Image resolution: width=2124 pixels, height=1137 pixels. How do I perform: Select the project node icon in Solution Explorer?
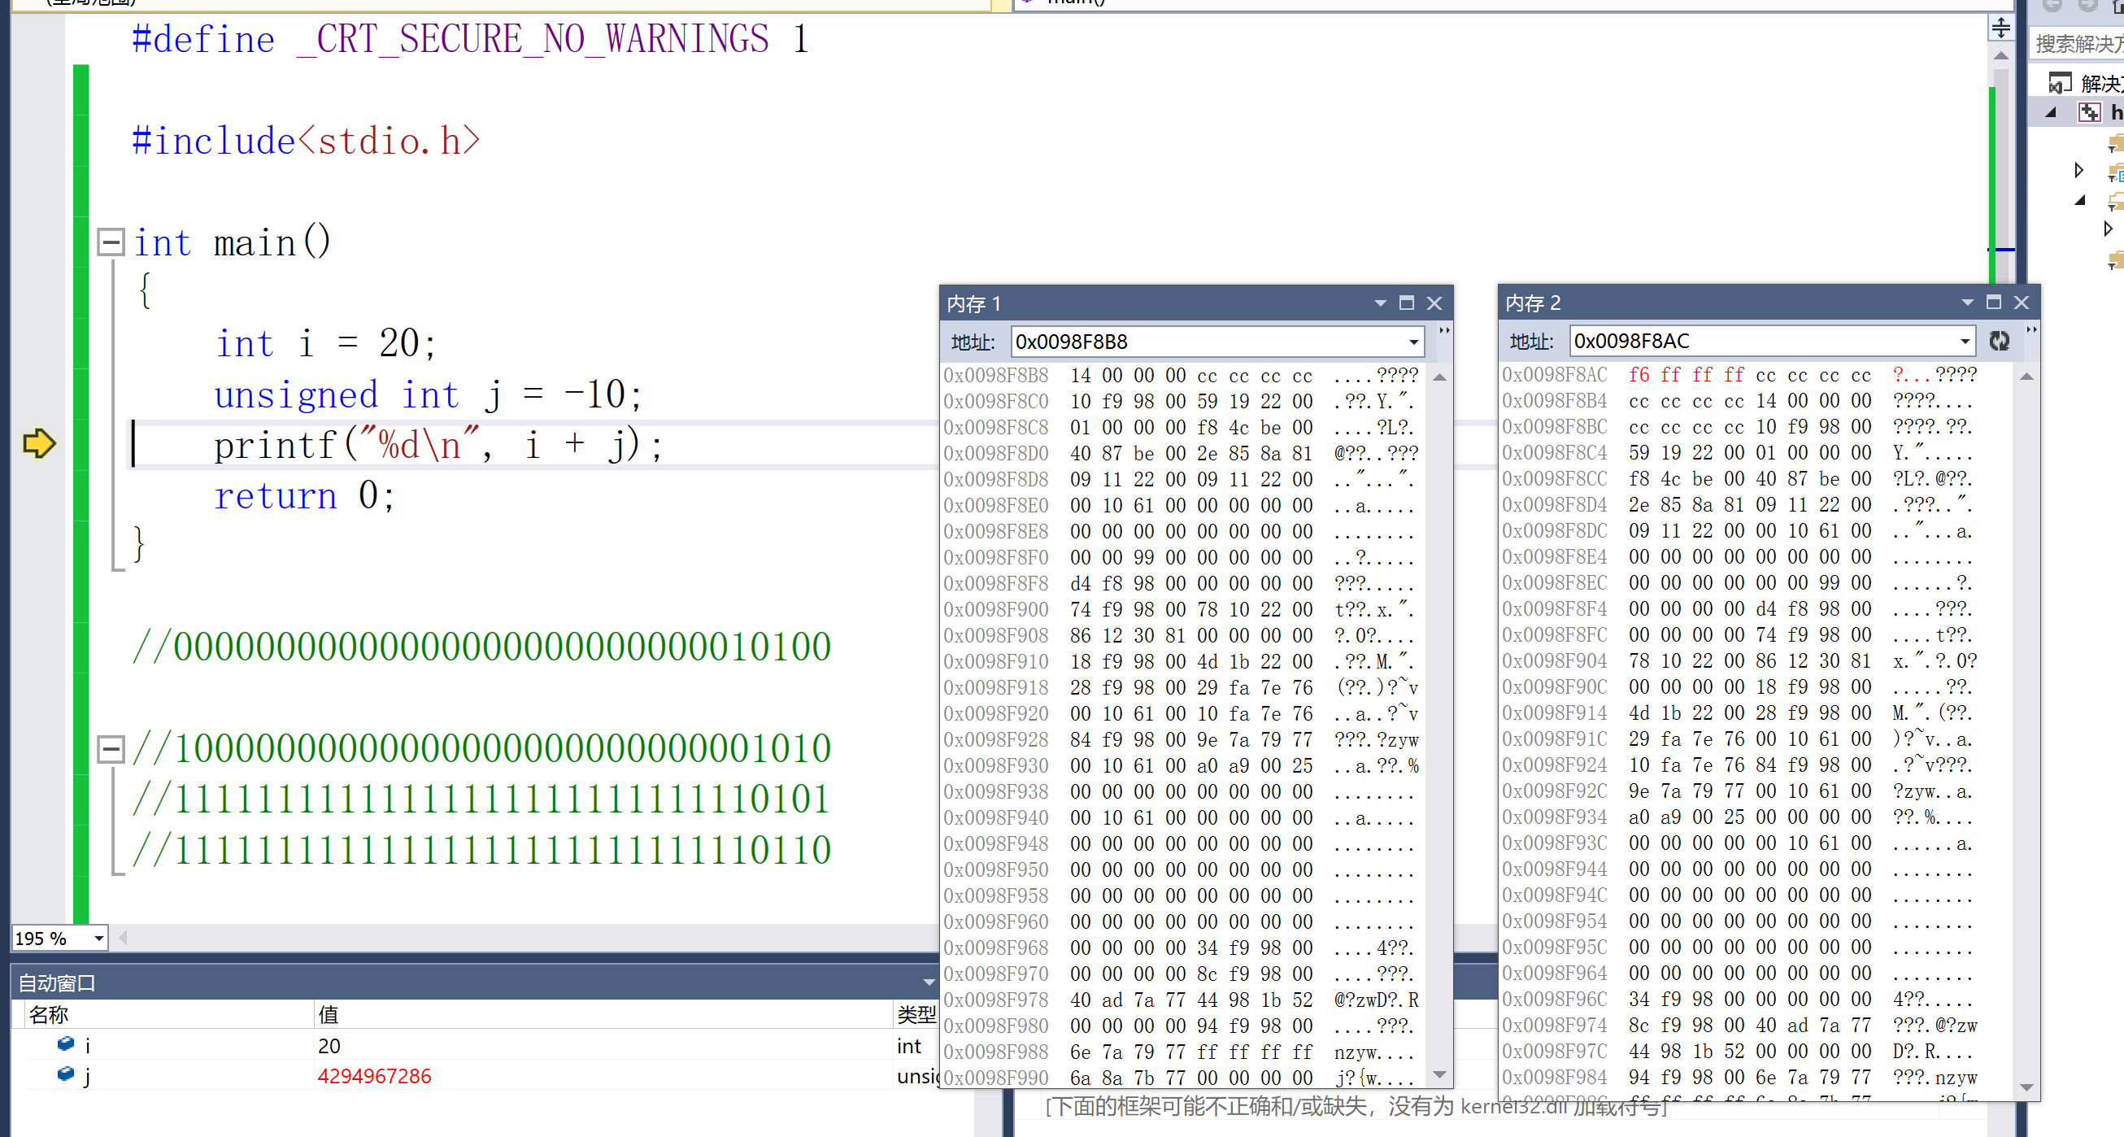[x=2088, y=112]
